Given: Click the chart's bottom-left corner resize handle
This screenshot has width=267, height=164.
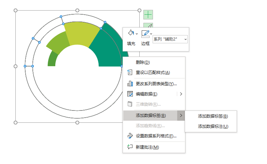Looking at the screenshot, I should [15, 122].
